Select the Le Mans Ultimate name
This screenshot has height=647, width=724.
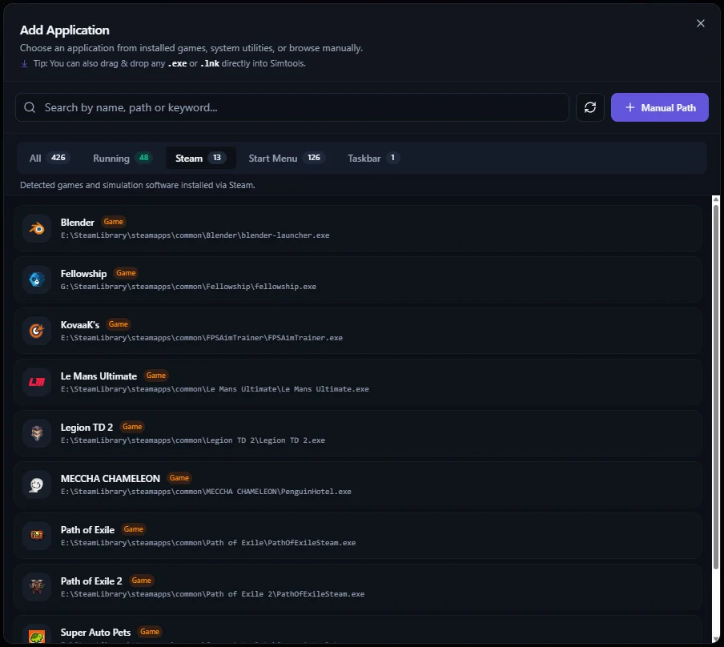99,376
